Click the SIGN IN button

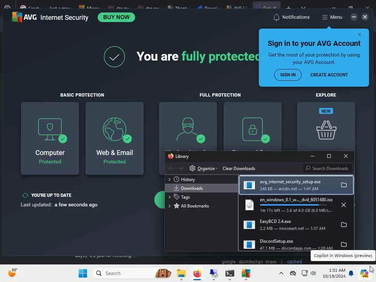click(x=288, y=75)
